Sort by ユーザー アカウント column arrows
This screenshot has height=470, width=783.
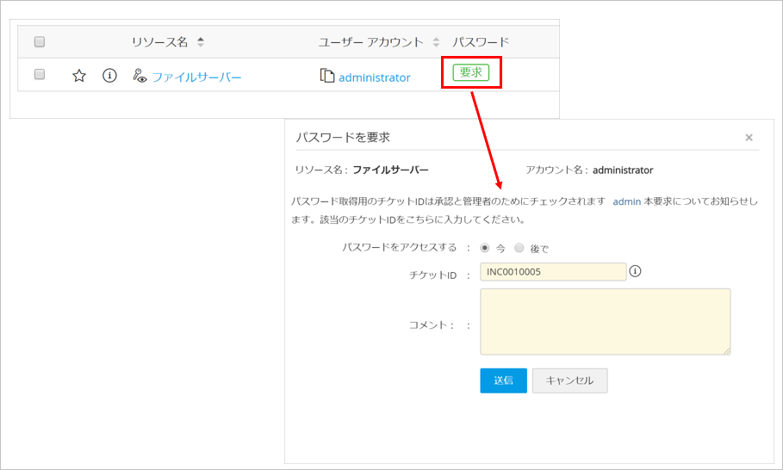click(x=436, y=42)
